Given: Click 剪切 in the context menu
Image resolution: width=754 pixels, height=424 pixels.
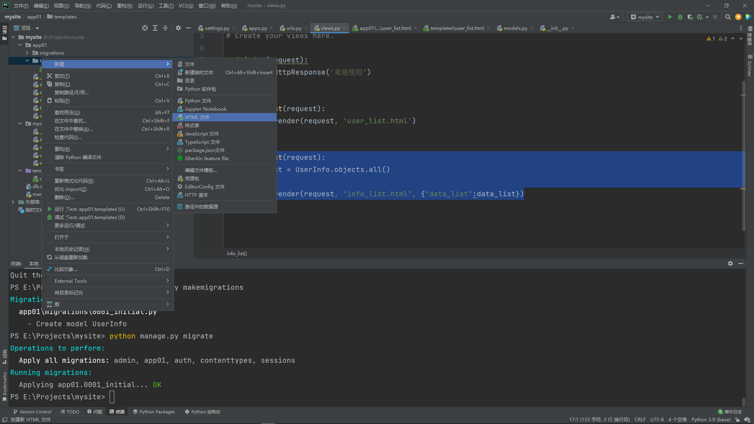Looking at the screenshot, I should pyautogui.click(x=108, y=76).
